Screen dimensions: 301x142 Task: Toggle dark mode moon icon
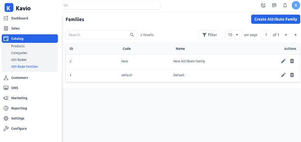tap(263, 5)
